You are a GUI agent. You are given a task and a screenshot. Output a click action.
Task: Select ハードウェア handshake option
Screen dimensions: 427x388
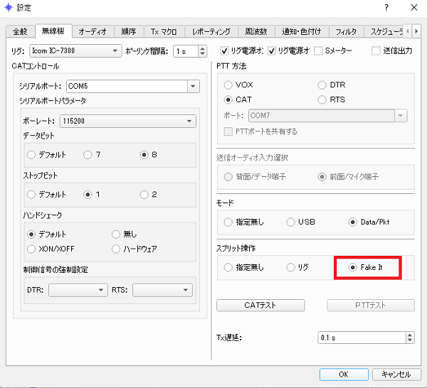[117, 249]
